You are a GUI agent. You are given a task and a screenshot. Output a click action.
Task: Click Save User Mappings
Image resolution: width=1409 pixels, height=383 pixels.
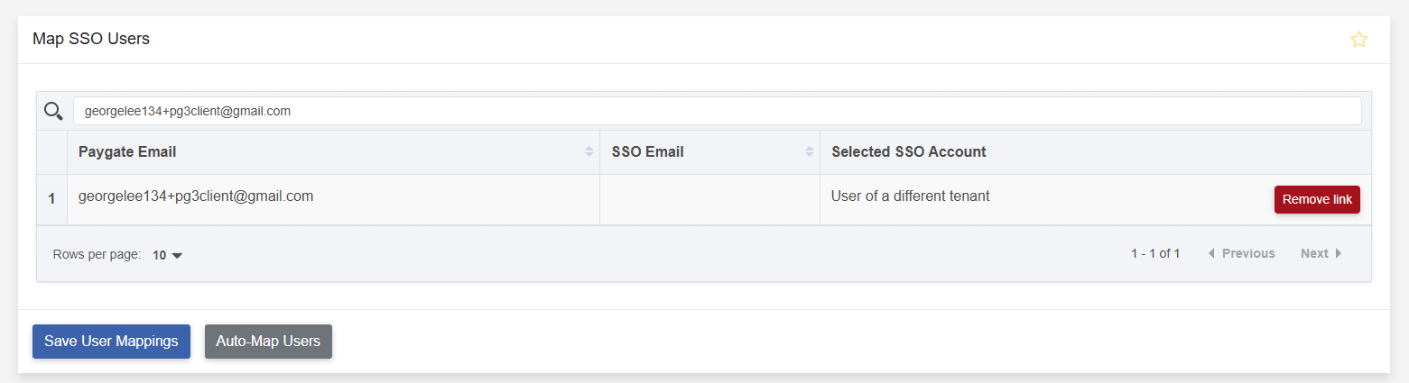click(111, 342)
